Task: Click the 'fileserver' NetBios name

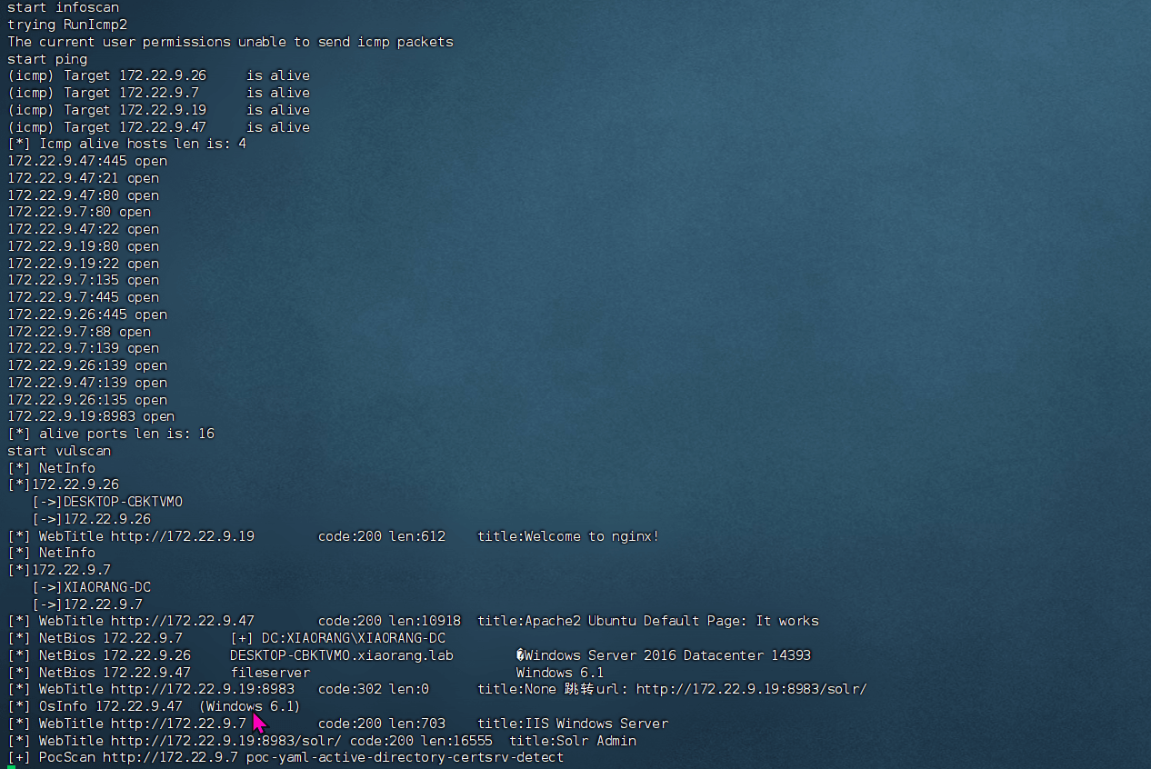Action: pyautogui.click(x=270, y=673)
